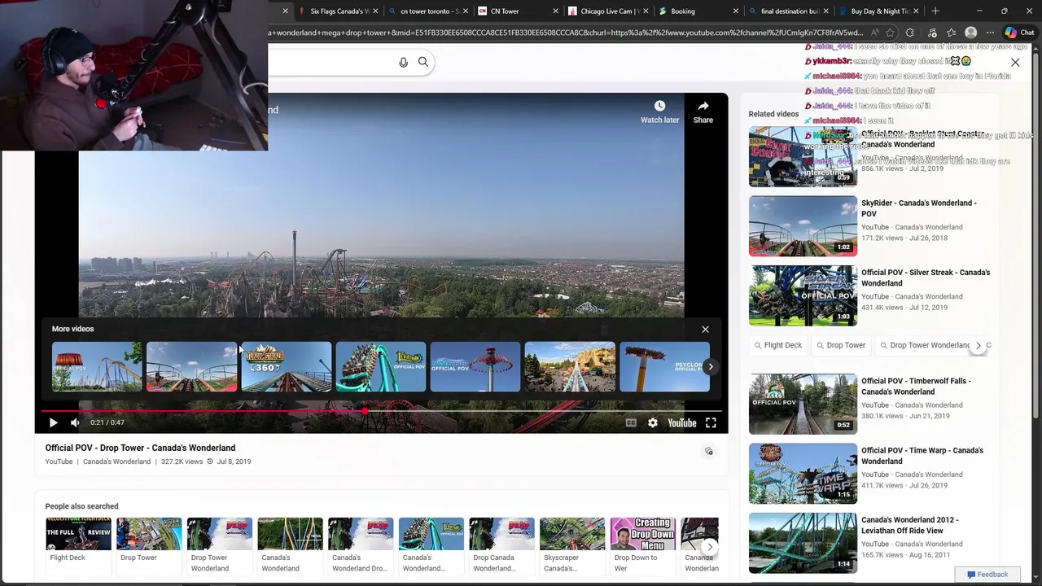
Task: Open SkyRider - Canada's Wonderland POV video
Action: click(x=919, y=208)
